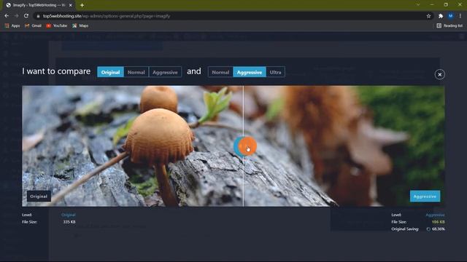Select Aggressive in the first comparison group

click(165, 72)
